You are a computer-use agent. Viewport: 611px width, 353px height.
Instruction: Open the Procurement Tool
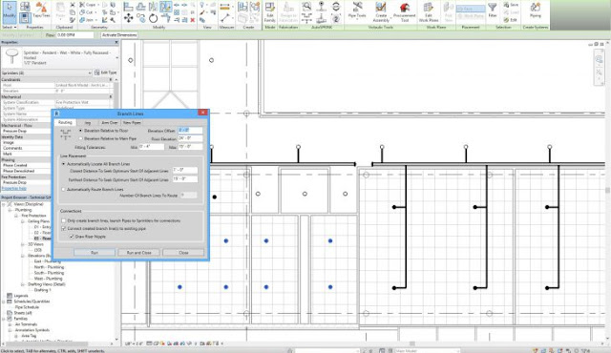[405, 11]
